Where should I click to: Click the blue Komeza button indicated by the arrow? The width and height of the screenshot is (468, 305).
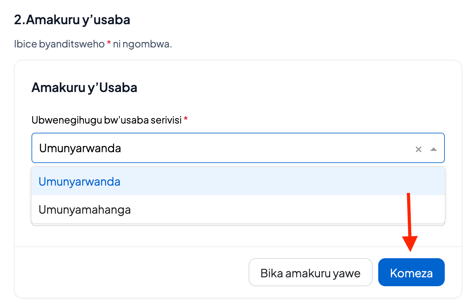click(x=411, y=272)
